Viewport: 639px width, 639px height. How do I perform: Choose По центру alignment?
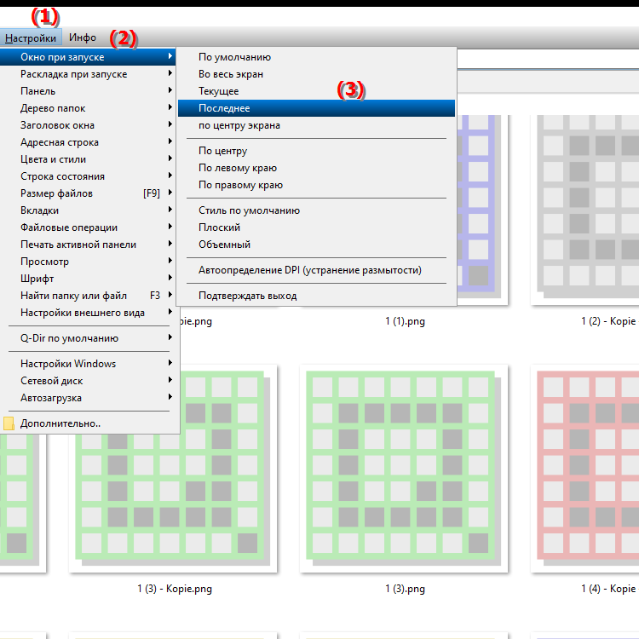tap(316, 151)
